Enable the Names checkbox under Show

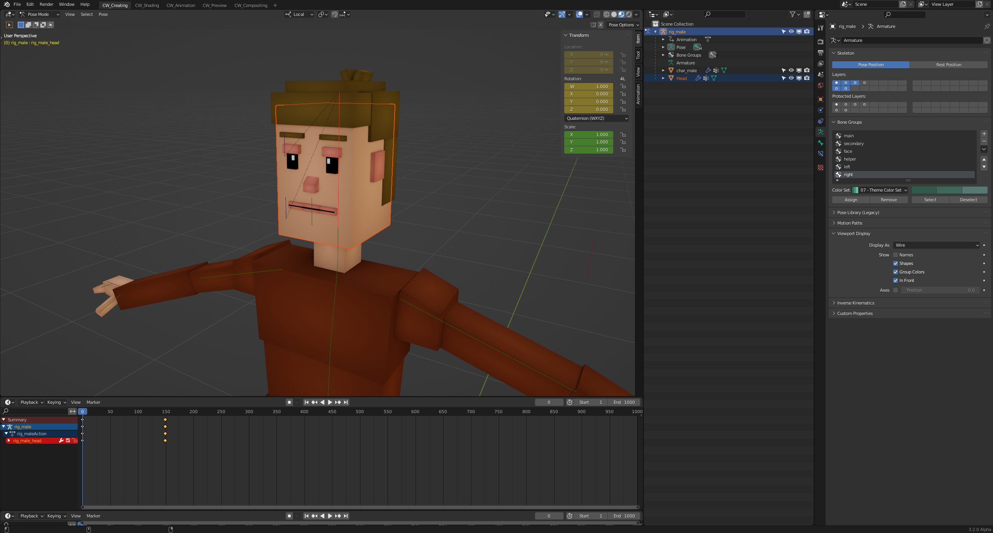[896, 255]
